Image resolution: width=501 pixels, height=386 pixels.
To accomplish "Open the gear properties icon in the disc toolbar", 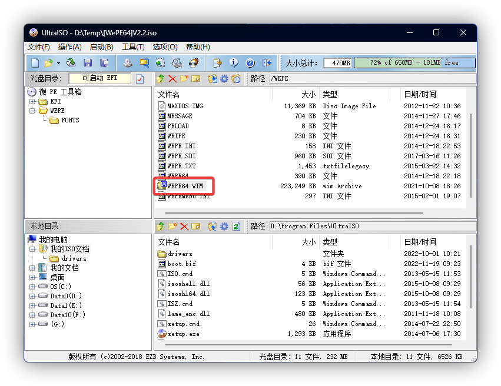I will tap(224, 78).
